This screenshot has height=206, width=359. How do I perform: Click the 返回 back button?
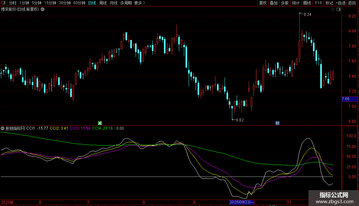coord(352,3)
